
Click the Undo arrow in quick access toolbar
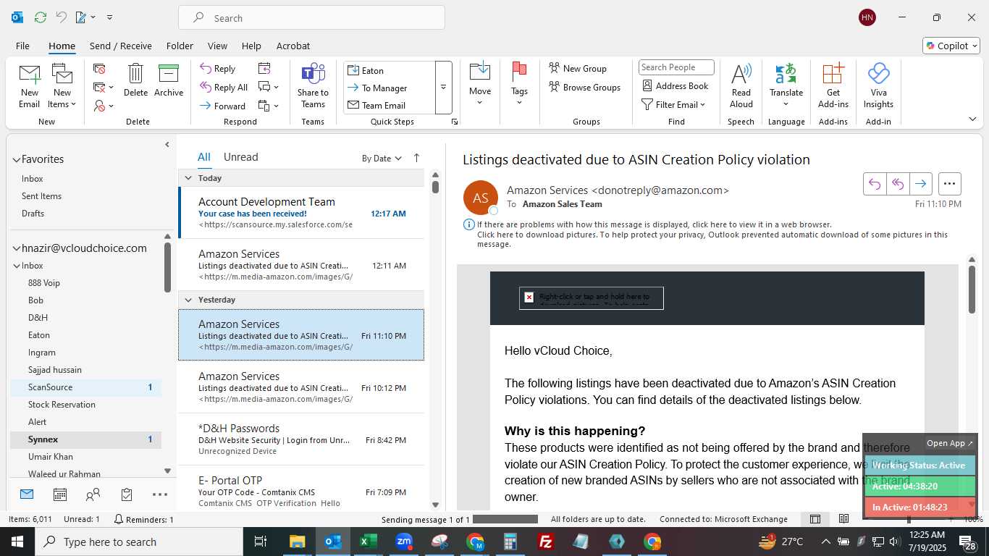tap(62, 17)
